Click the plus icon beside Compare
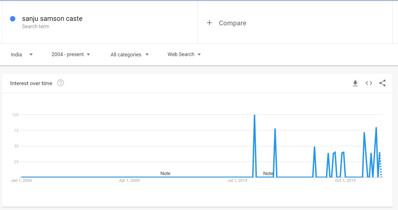This screenshot has height=210, width=398. [x=209, y=23]
